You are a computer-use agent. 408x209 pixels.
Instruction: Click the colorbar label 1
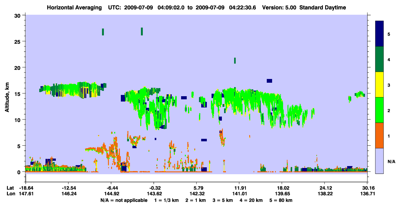coord(389,136)
